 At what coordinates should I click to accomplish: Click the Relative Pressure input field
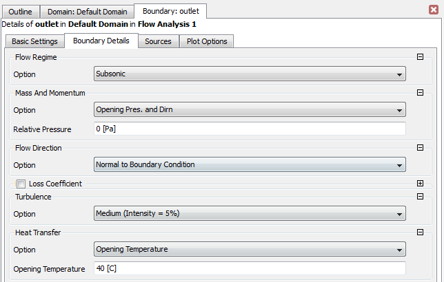249,129
